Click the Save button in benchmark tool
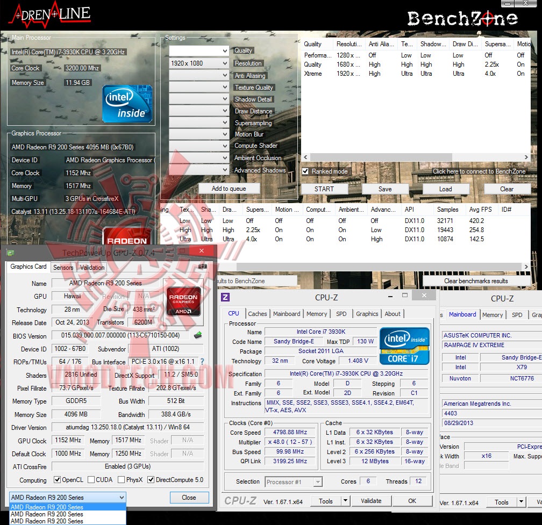The width and height of the screenshot is (542, 525). (x=385, y=189)
